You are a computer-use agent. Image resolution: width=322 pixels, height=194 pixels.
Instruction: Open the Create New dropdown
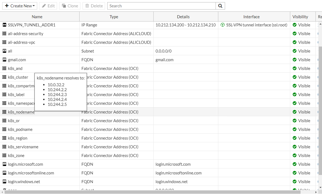pyautogui.click(x=20, y=6)
